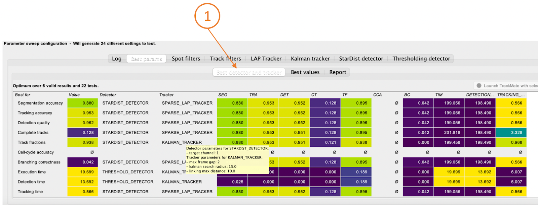The height and width of the screenshot is (205, 538).
Task: Click the 0.025 SEG cell in Detection time row
Action: click(x=232, y=182)
